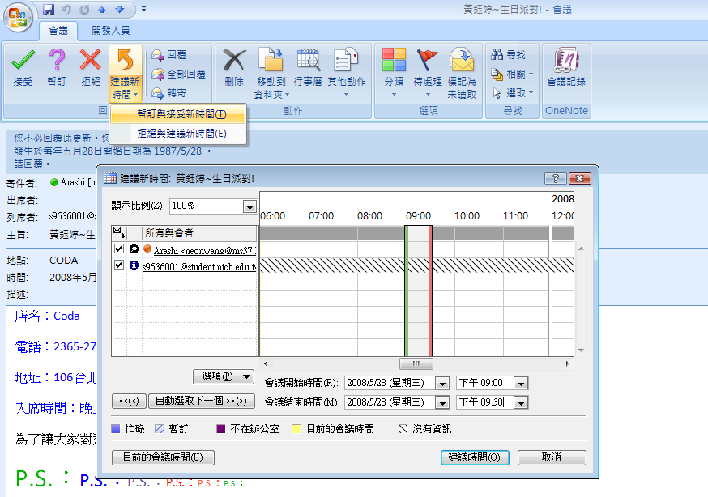
Task: Click the horizontal timeline scrollbar thumb
Action: (x=416, y=363)
